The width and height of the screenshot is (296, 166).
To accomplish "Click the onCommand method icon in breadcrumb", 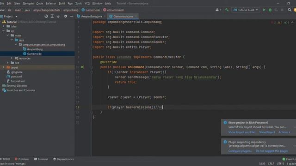I will pos(105,10).
